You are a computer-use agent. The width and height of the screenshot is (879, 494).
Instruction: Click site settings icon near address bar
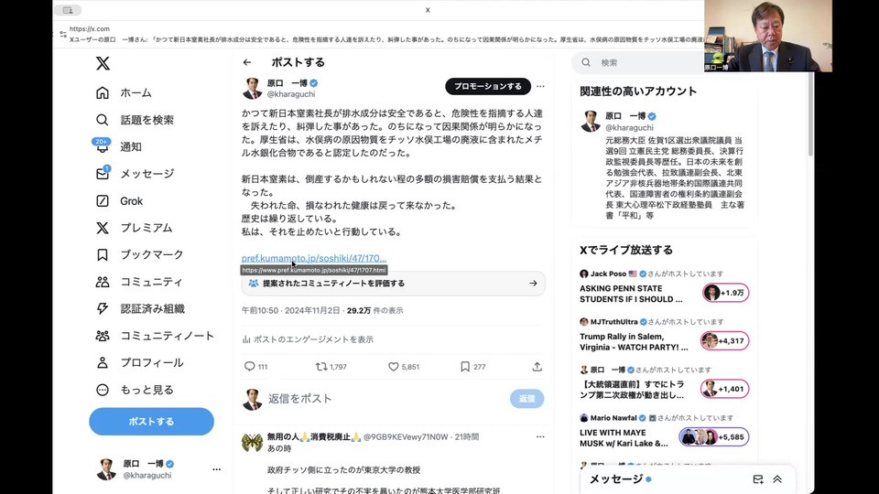coord(63,35)
